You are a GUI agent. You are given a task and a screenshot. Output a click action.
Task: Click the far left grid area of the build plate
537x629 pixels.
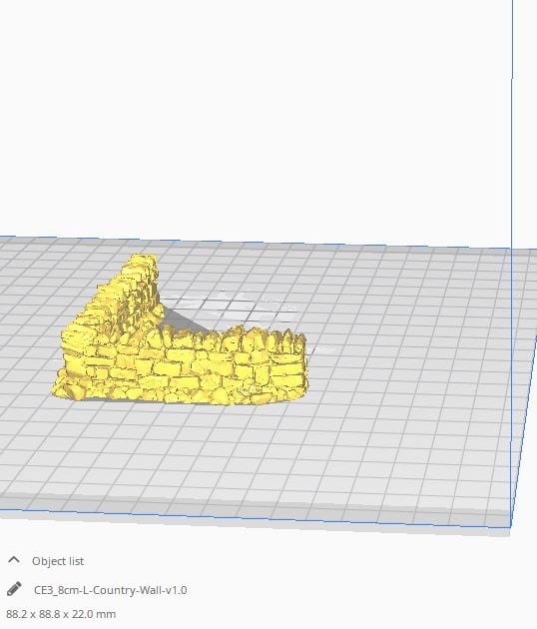click(x=24, y=320)
